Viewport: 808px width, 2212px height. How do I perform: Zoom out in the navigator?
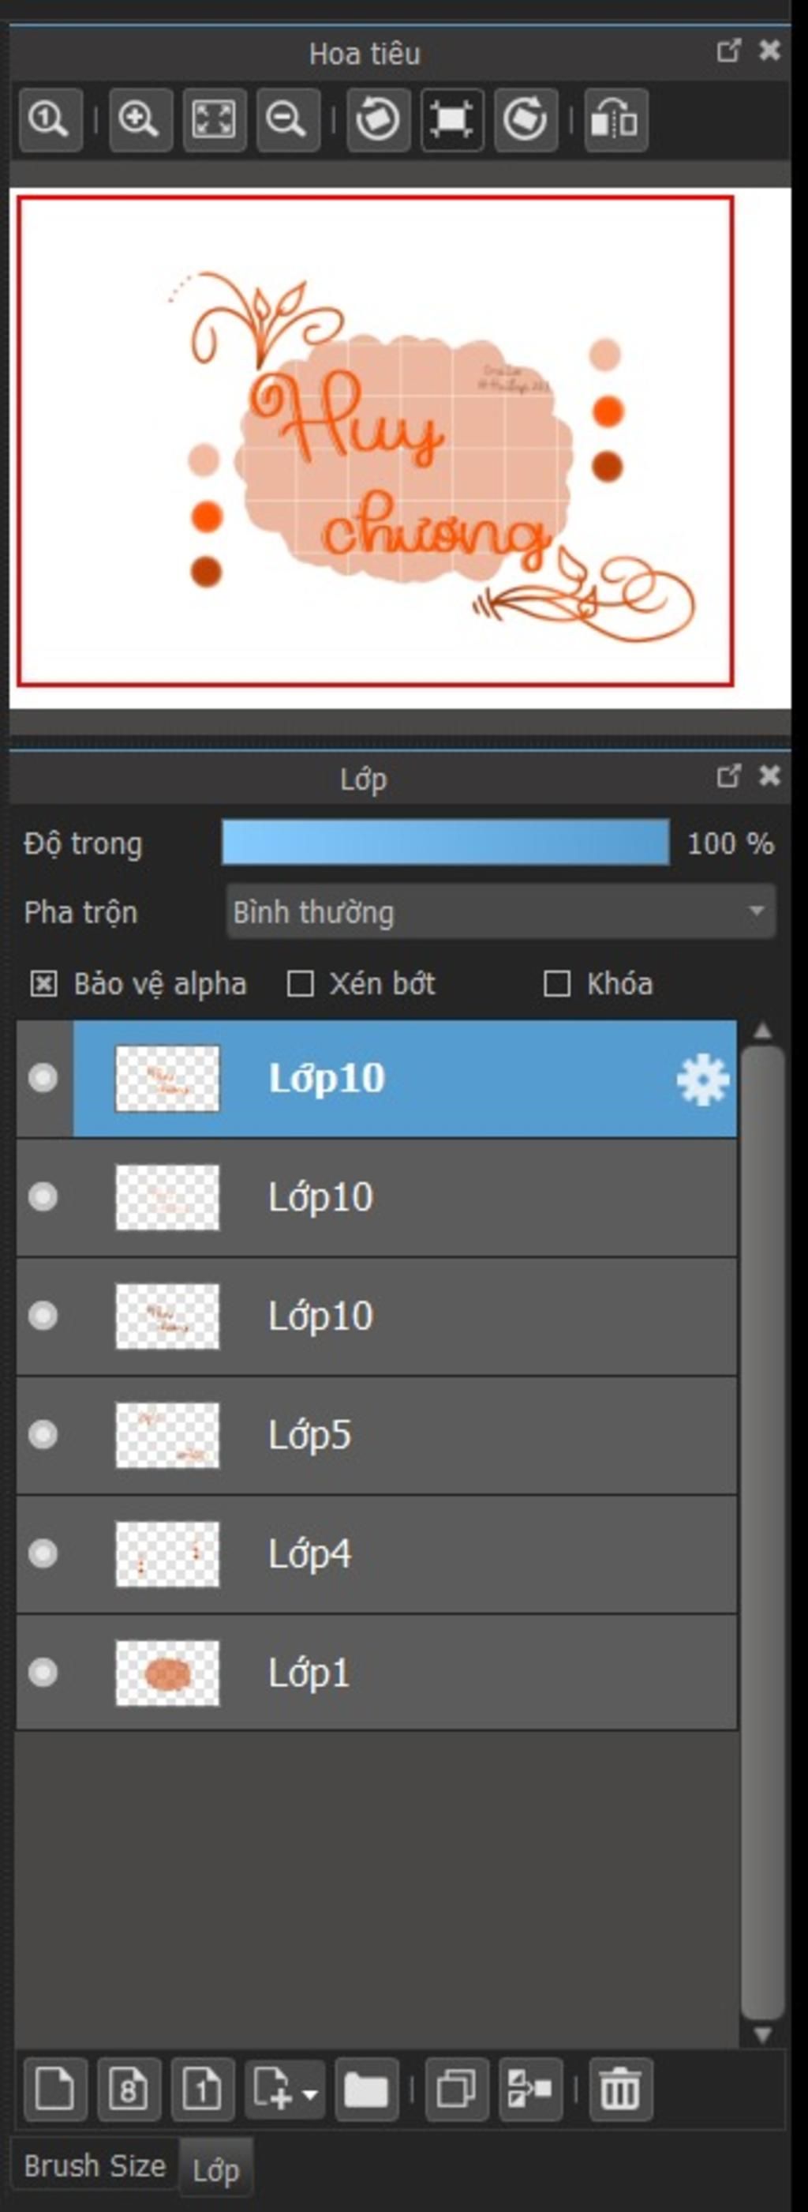point(287,119)
